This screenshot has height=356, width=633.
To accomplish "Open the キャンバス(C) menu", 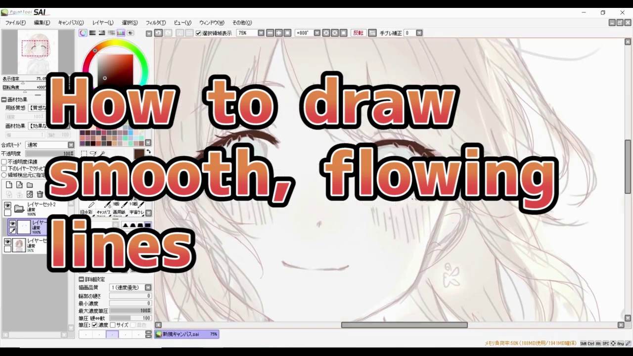I will click(x=71, y=23).
